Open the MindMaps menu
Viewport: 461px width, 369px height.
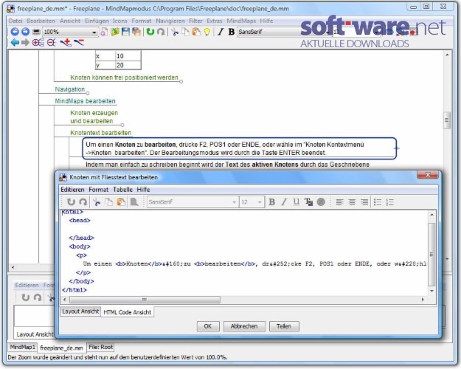[241, 21]
